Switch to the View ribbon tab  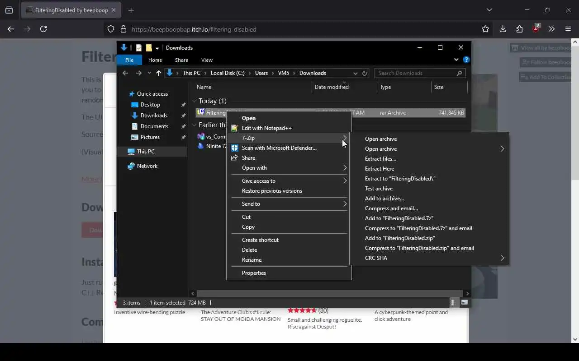[x=207, y=60]
